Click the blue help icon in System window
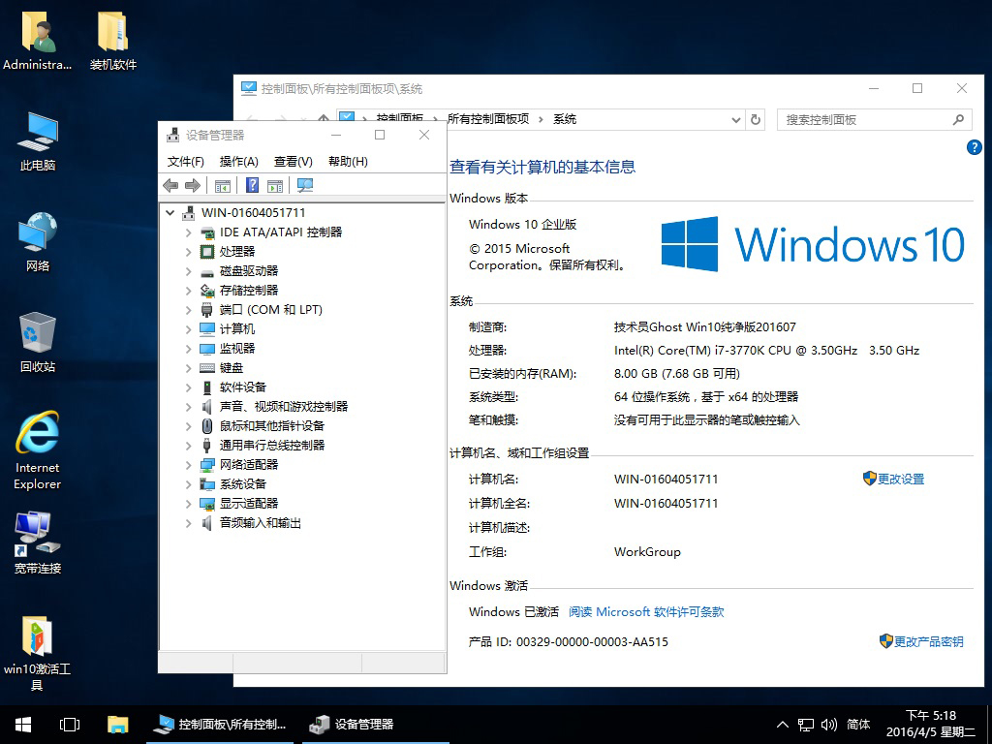 coord(975,147)
